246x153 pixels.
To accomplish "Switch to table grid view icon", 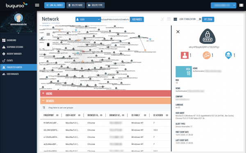I will pyautogui.click(x=169, y=19).
